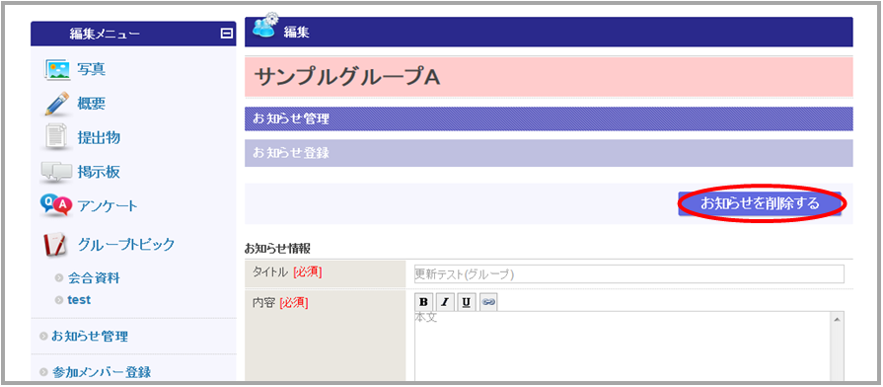Click お知らせを削除する button

coord(760,203)
